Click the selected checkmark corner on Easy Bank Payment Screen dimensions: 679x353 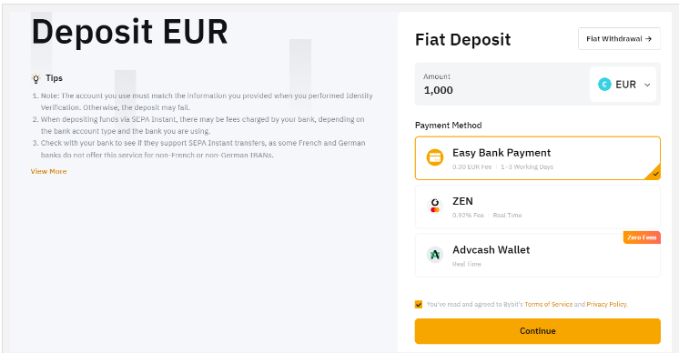coord(654,173)
